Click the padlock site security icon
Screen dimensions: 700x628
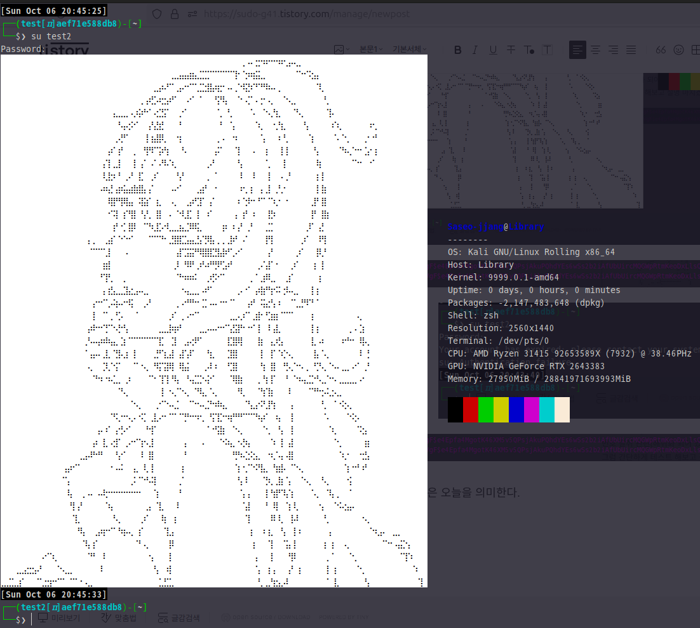pyautogui.click(x=175, y=14)
